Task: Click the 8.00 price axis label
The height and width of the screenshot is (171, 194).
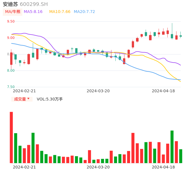Action: tap(10, 71)
